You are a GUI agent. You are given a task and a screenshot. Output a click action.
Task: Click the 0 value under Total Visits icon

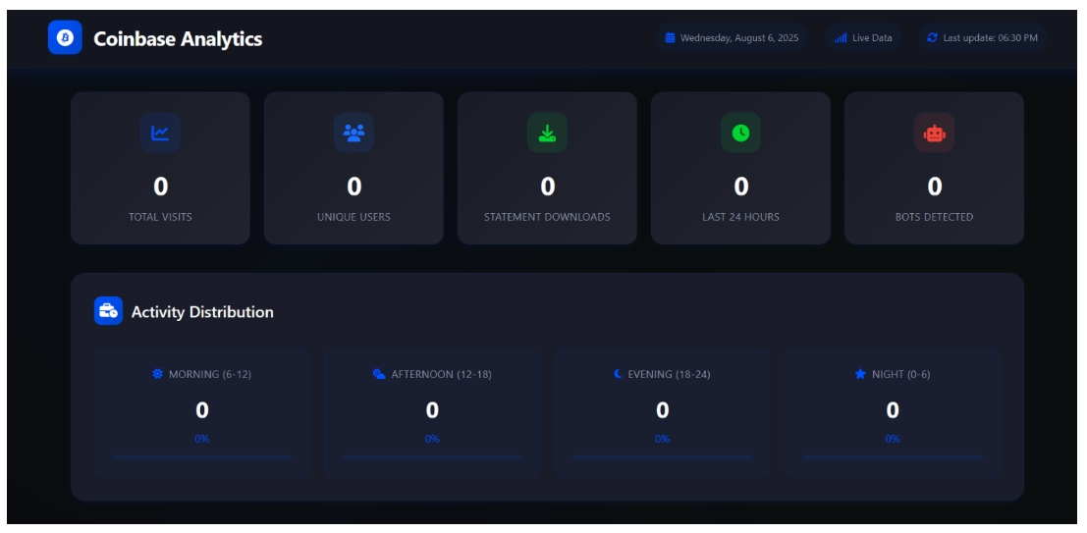pos(160,187)
